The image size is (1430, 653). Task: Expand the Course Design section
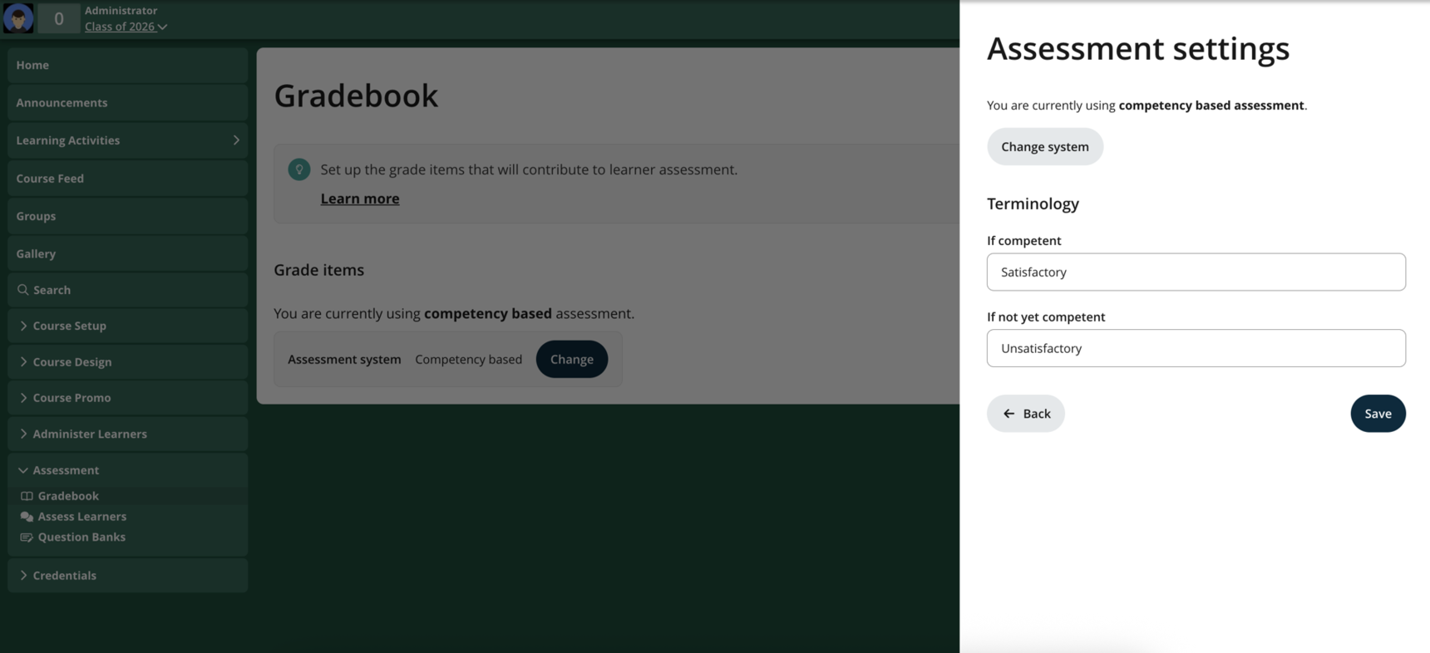[128, 362]
